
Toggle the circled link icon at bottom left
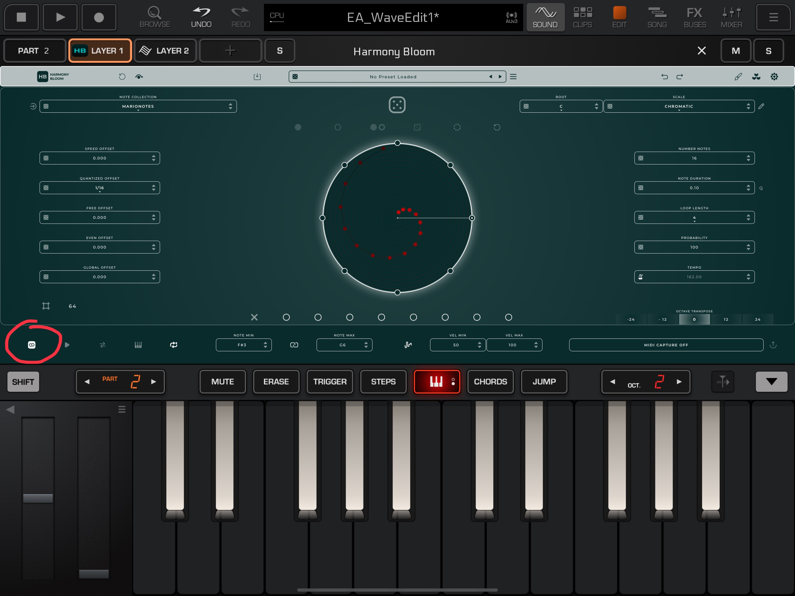(32, 345)
